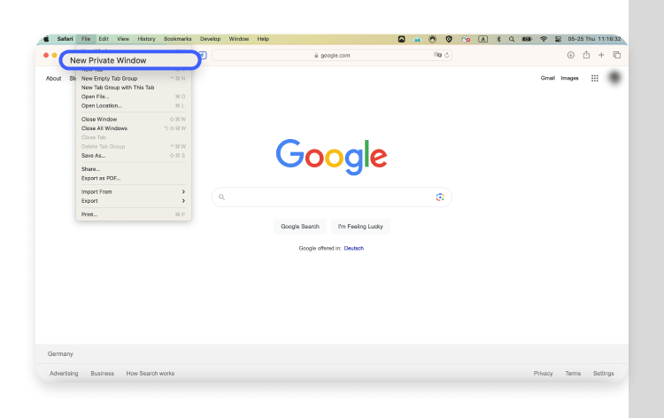Open the Wi-Fi status icon
This screenshot has width=664, height=418.
click(x=544, y=39)
